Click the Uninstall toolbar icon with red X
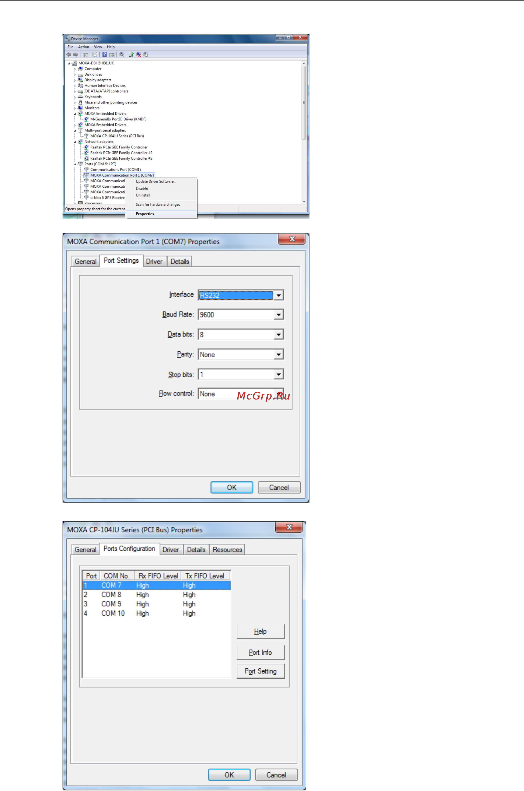524x791 pixels. [x=138, y=55]
